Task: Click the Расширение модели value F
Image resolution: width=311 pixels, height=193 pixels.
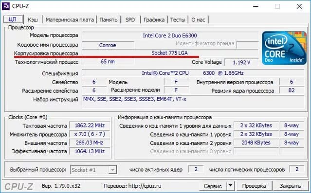Action: point(176,90)
